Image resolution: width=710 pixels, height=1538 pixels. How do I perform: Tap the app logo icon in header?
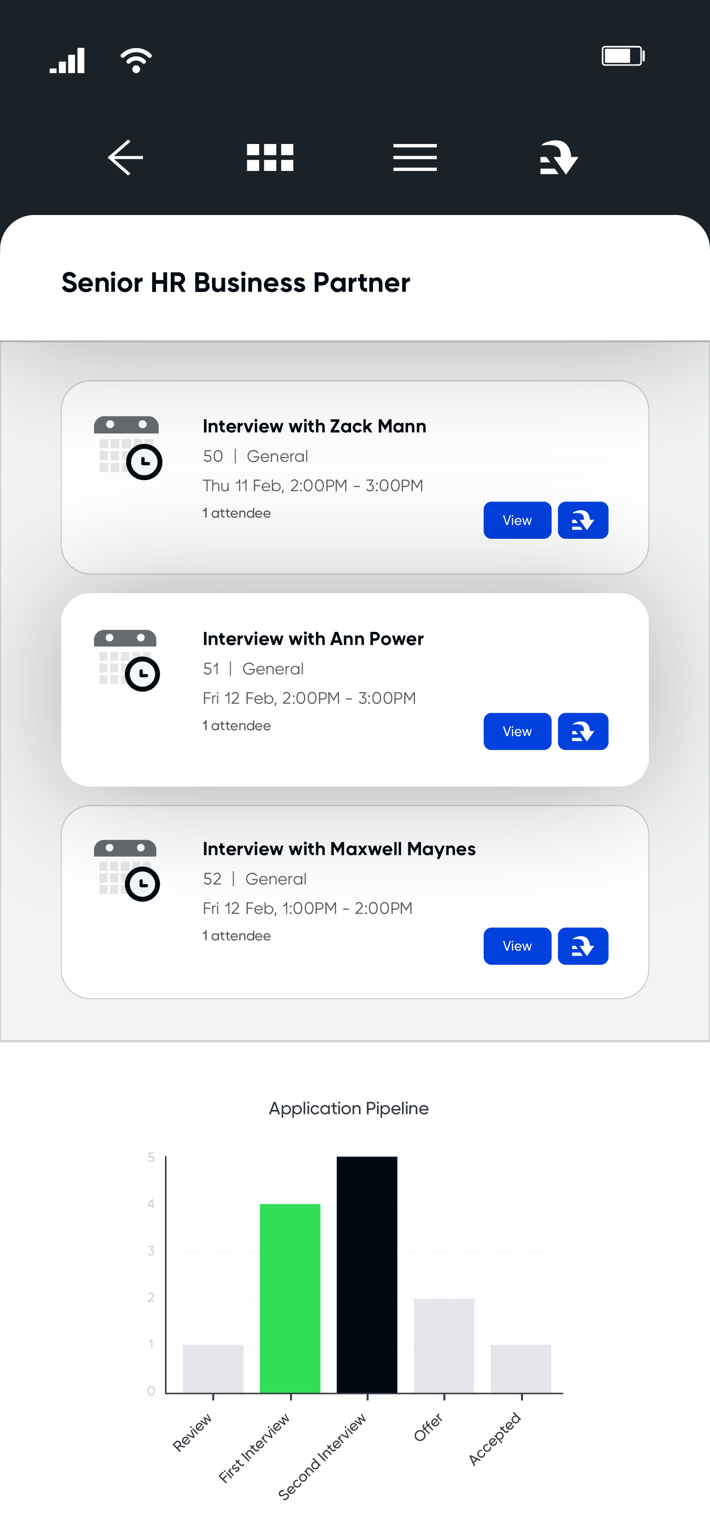(x=559, y=158)
